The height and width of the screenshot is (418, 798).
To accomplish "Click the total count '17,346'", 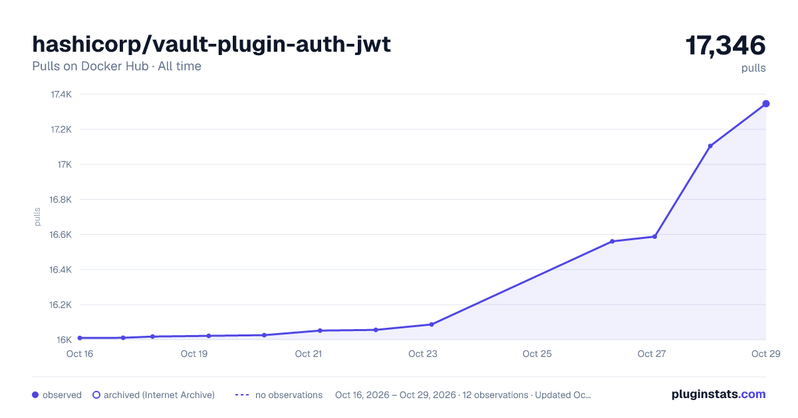I will pyautogui.click(x=726, y=46).
